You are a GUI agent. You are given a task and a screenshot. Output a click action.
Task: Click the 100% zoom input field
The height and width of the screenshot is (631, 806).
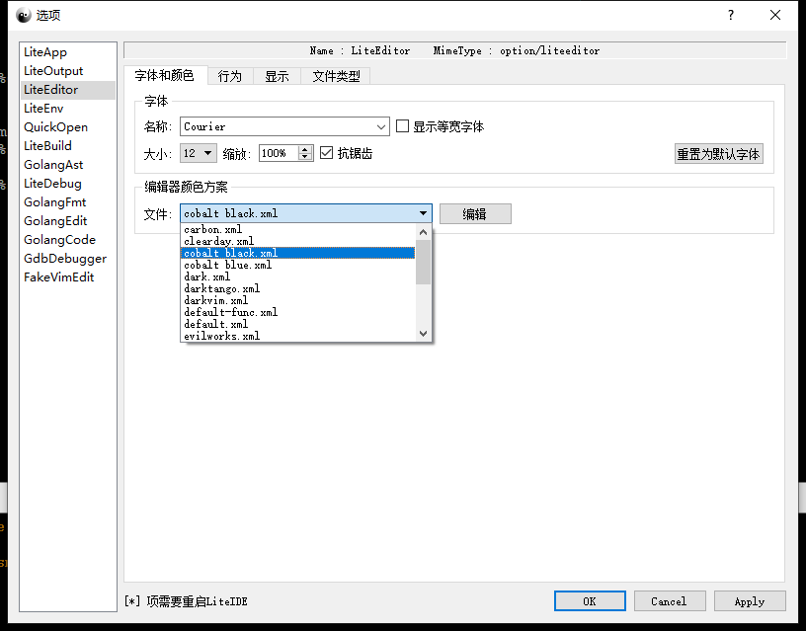[279, 153]
